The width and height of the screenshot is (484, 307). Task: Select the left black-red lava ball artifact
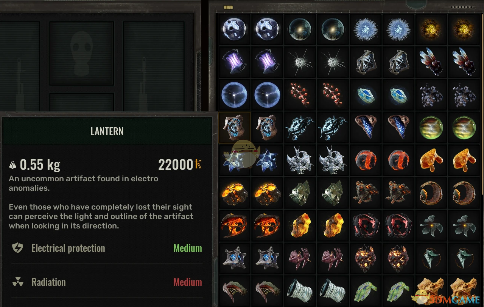[x=365, y=160]
